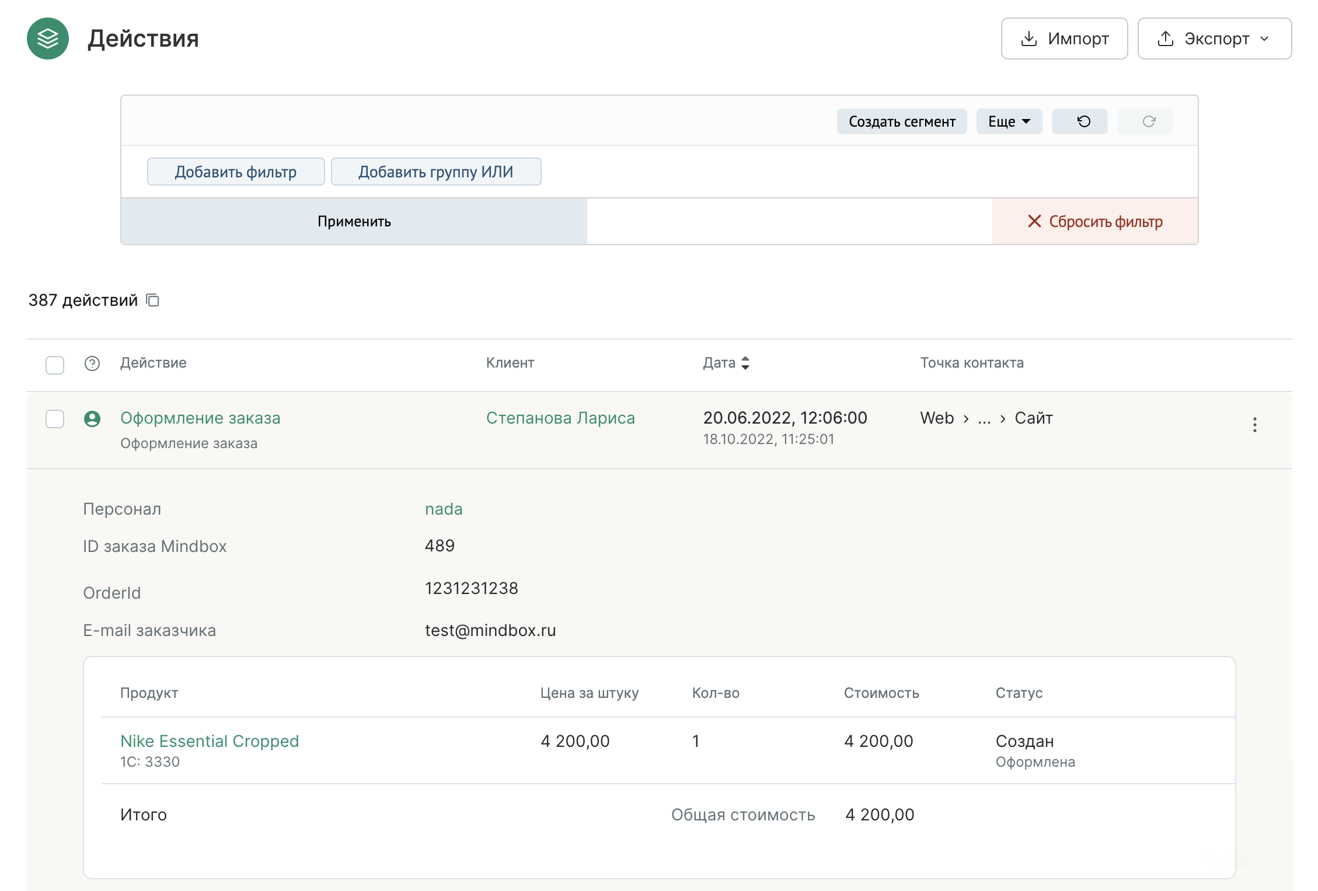Click the secondary date 18.10.2022, 11:25:01
Image resolution: width=1318 pixels, height=891 pixels.
pyautogui.click(x=769, y=439)
